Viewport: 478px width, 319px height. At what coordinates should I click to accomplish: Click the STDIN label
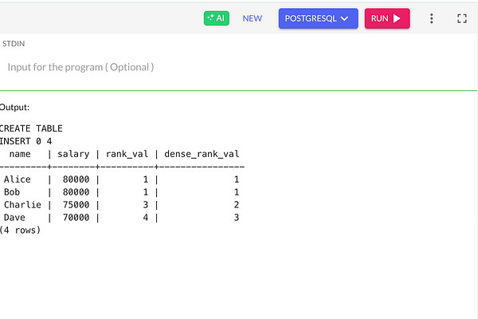[14, 44]
